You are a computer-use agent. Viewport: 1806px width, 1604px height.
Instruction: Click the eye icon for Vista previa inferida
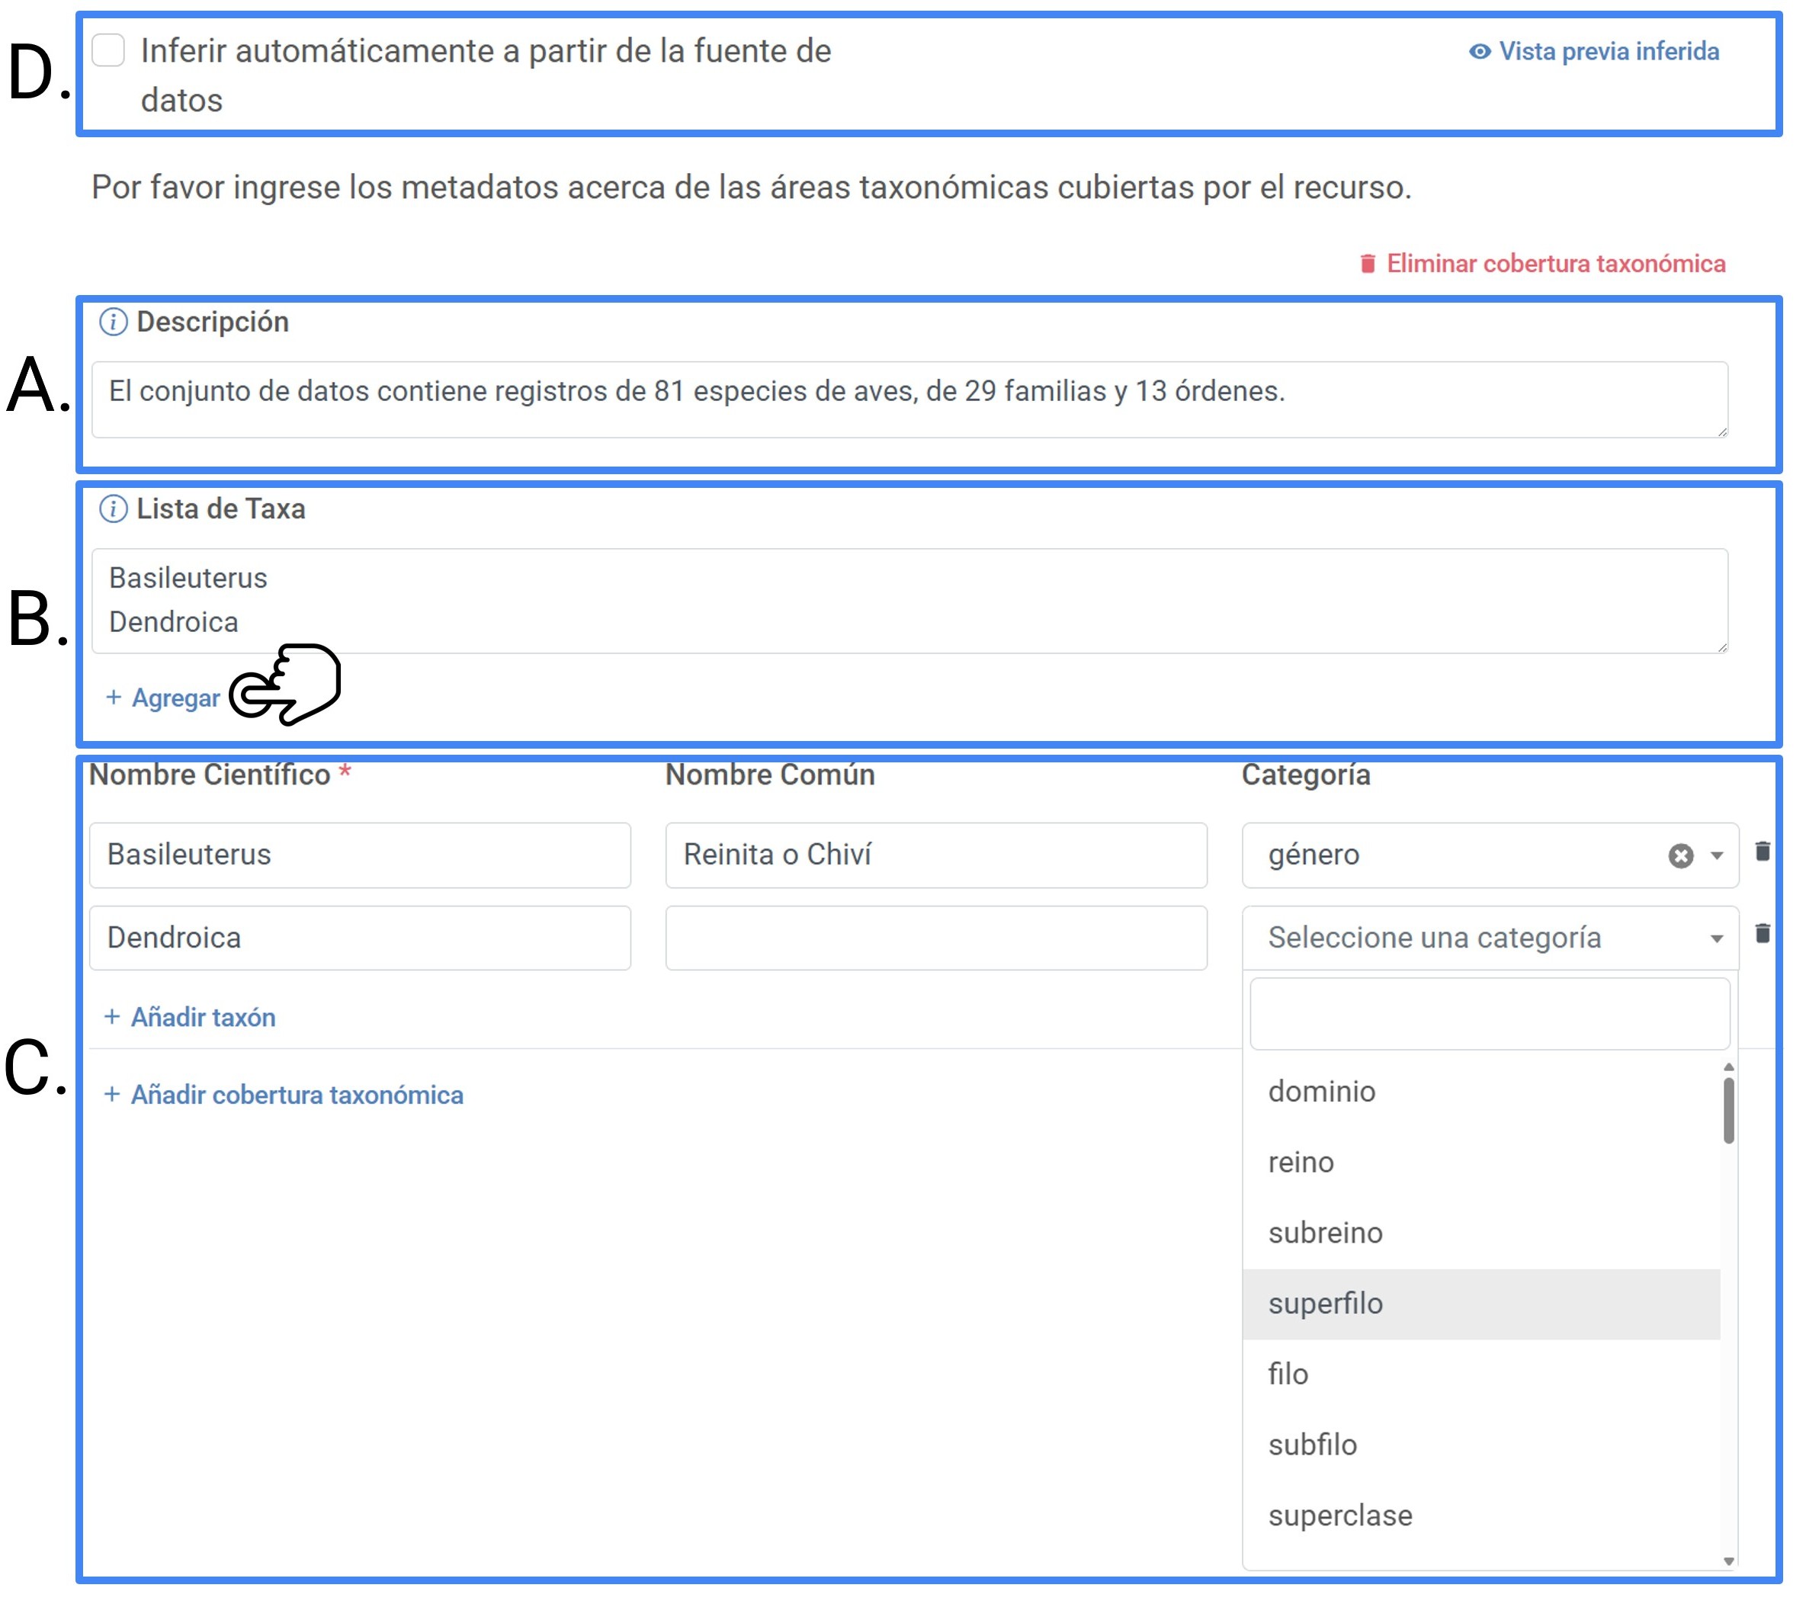point(1479,52)
